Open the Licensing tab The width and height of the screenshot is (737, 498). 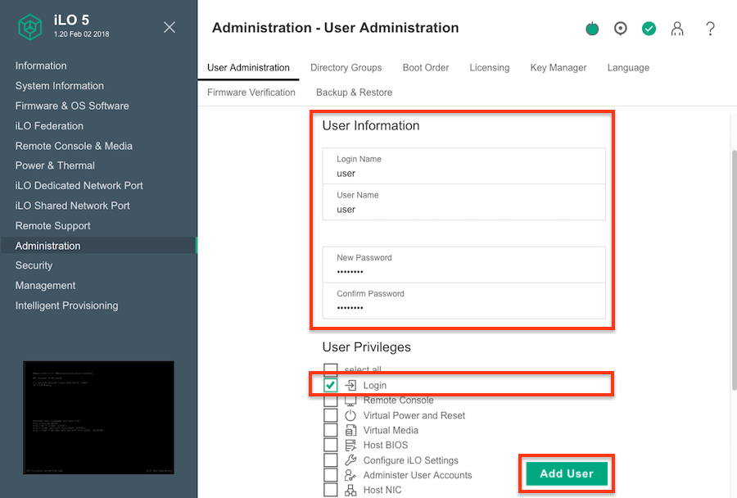(x=490, y=68)
